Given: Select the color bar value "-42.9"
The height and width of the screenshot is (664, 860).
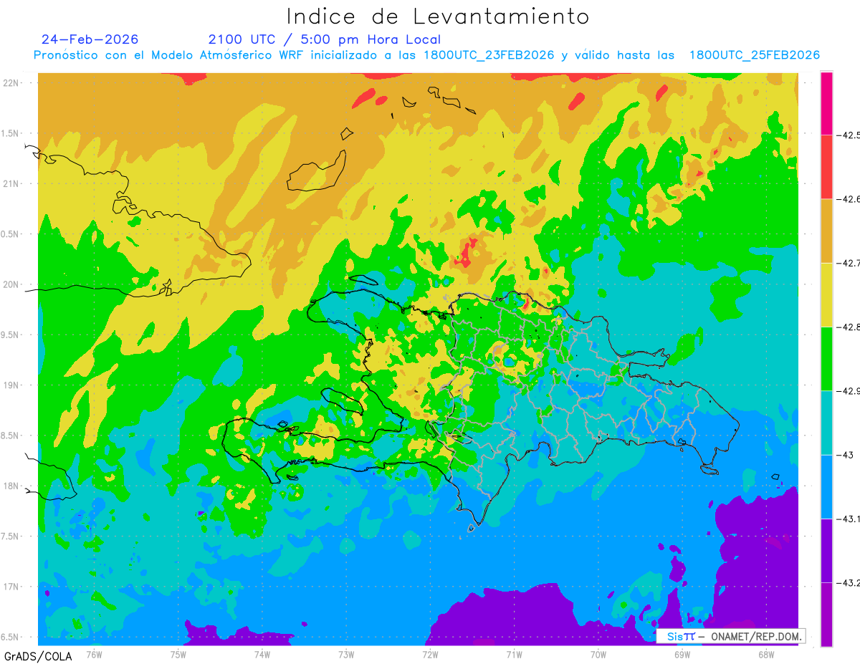Looking at the screenshot, I should tap(848, 391).
